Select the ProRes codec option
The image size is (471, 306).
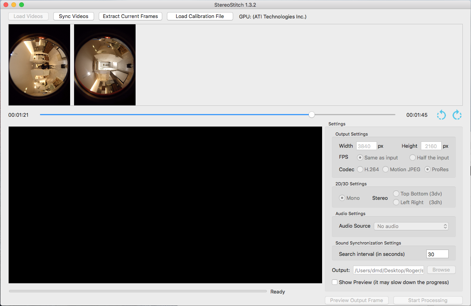point(428,169)
